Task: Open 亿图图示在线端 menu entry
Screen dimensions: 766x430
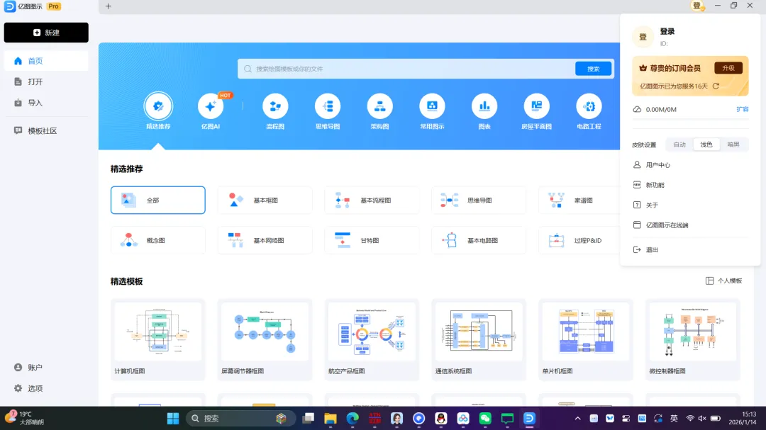Action: pyautogui.click(x=690, y=225)
